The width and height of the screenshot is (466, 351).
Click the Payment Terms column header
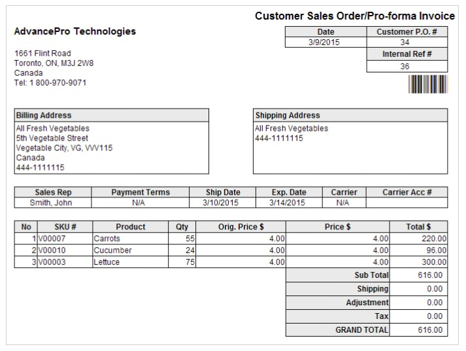click(140, 192)
